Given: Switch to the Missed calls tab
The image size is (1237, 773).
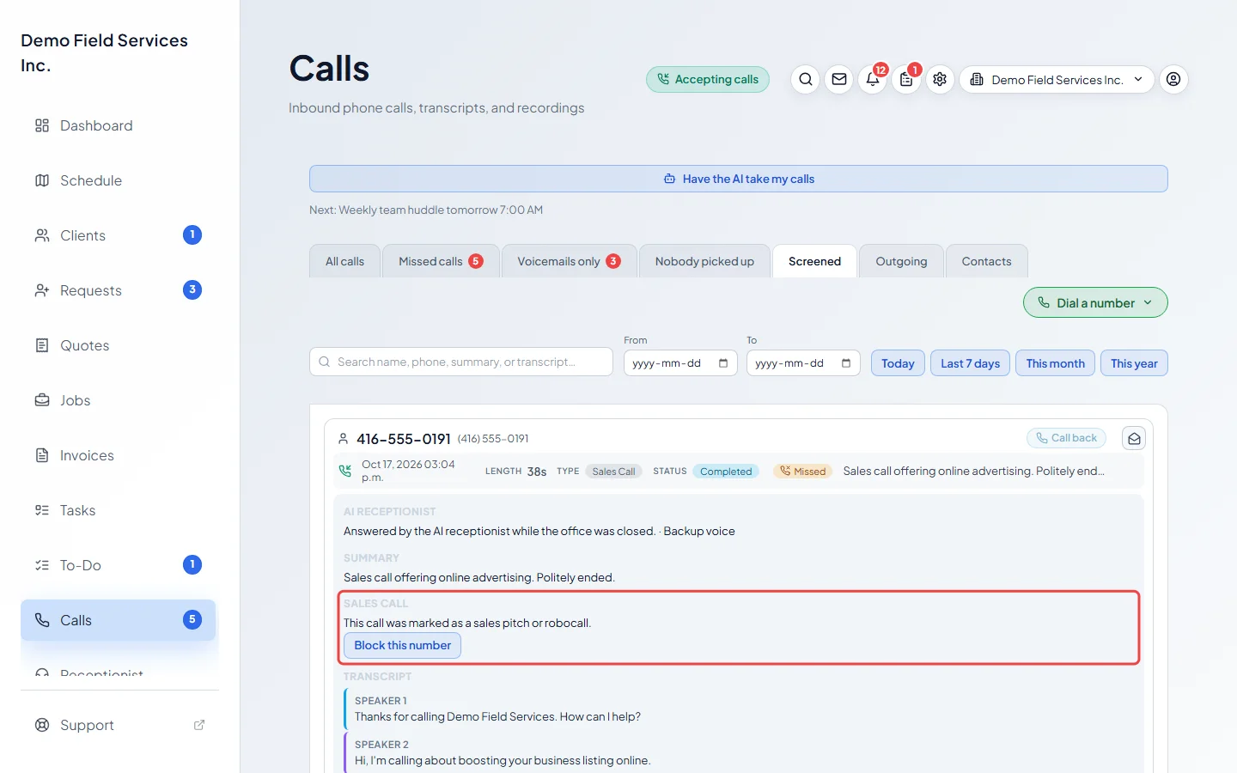Looking at the screenshot, I should click(441, 261).
